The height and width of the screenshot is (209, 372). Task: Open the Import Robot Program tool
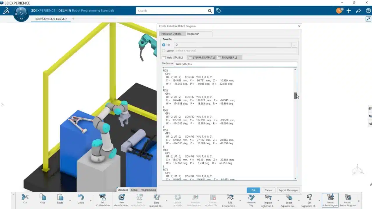(348, 200)
